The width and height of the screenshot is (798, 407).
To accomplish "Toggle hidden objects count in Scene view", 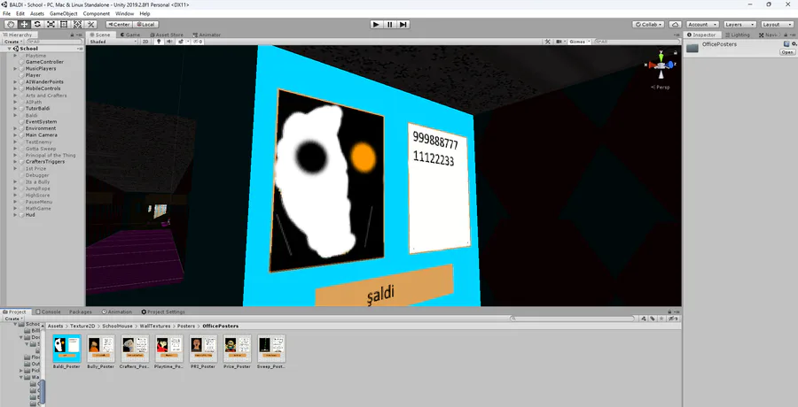I will point(198,42).
